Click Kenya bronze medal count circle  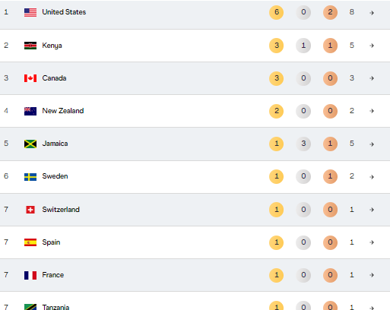pos(330,46)
